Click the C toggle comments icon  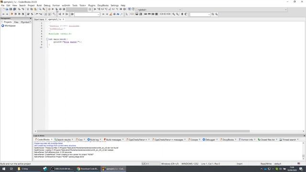tap(186, 14)
